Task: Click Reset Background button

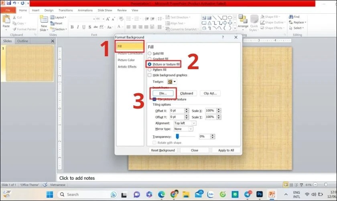Action: pyautogui.click(x=163, y=150)
